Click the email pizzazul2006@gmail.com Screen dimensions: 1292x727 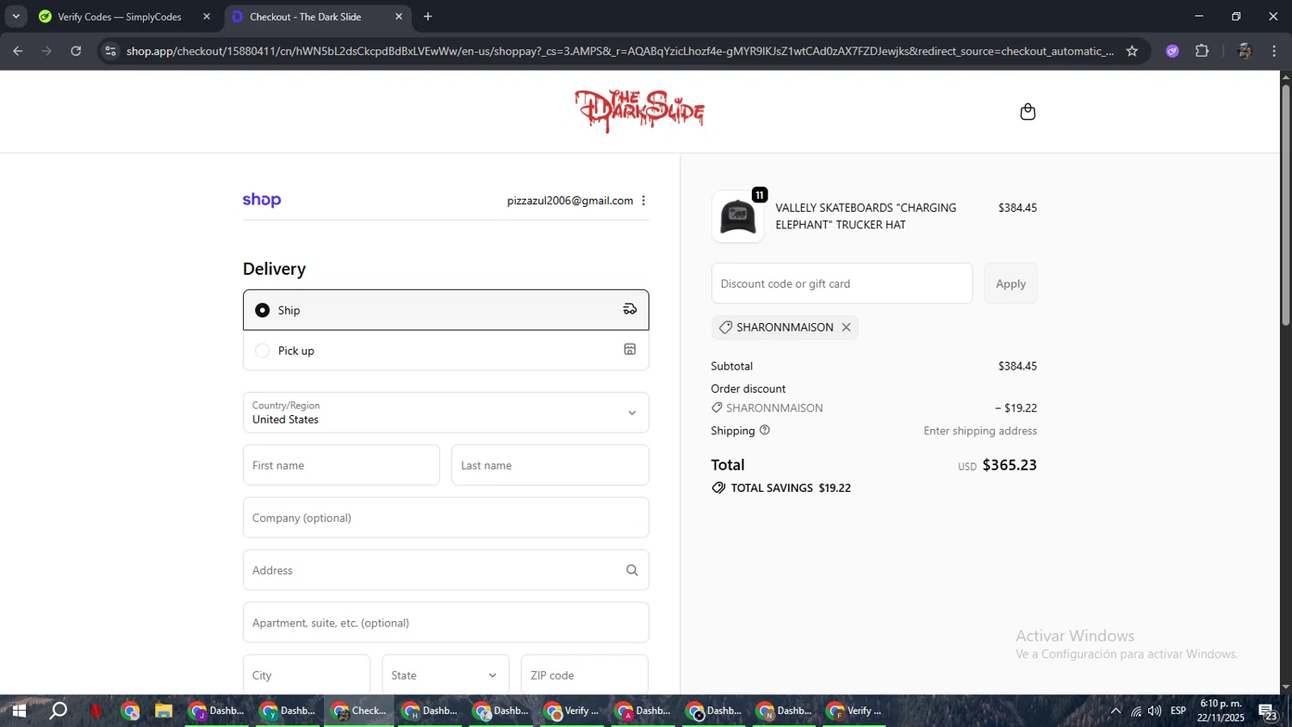(x=570, y=201)
